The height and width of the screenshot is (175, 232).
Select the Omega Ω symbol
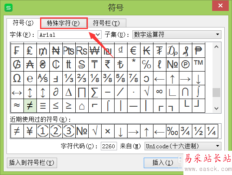[x=17, y=78]
